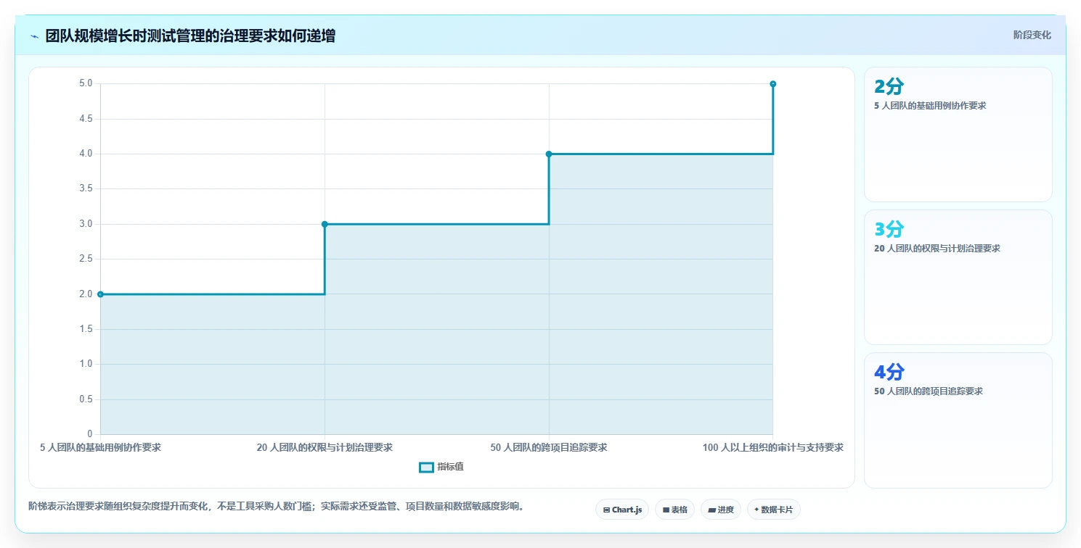This screenshot has height=548, width=1081.
Task: Open the 2分 data card
Action: point(958,134)
